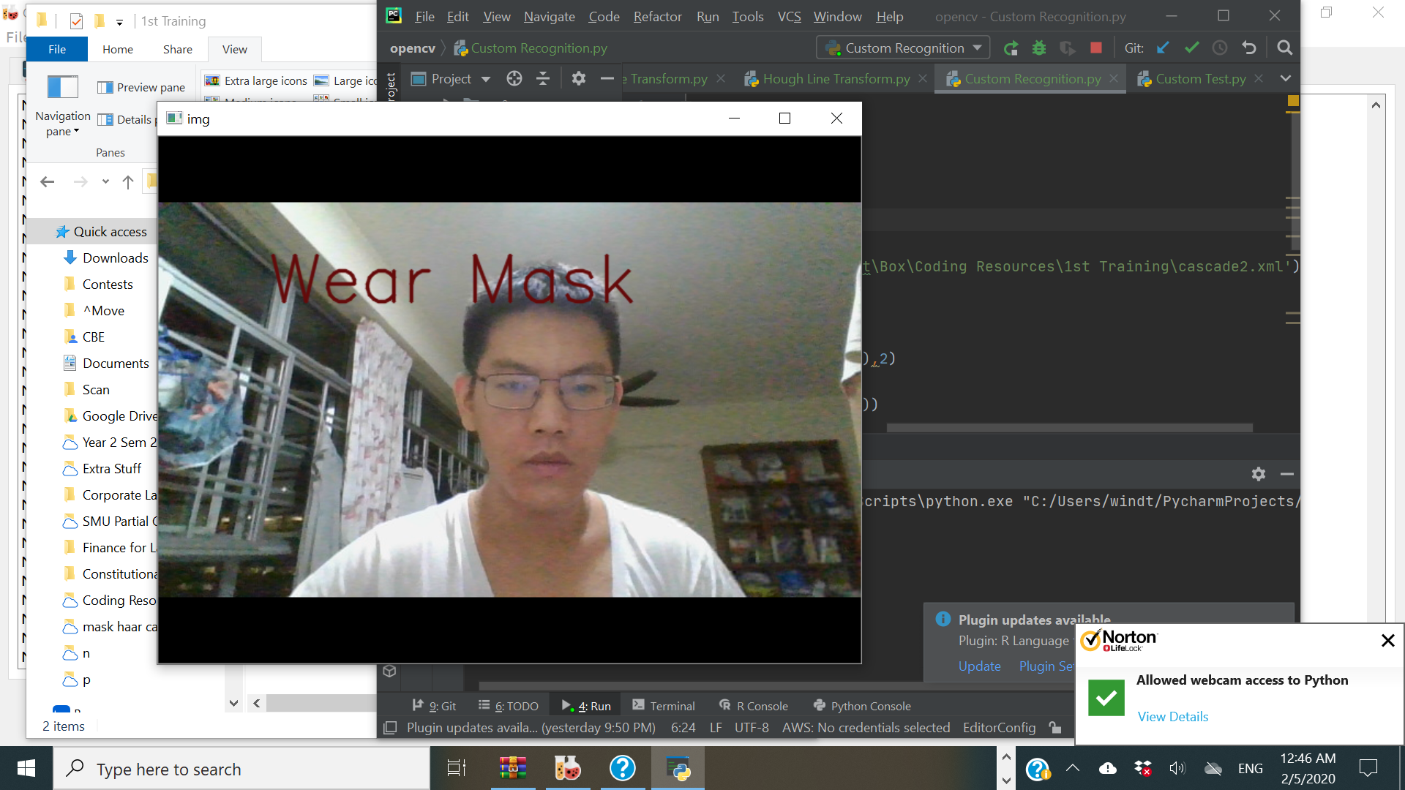Open quick access toolbar customize dropdown
The height and width of the screenshot is (790, 1405).
point(119,22)
